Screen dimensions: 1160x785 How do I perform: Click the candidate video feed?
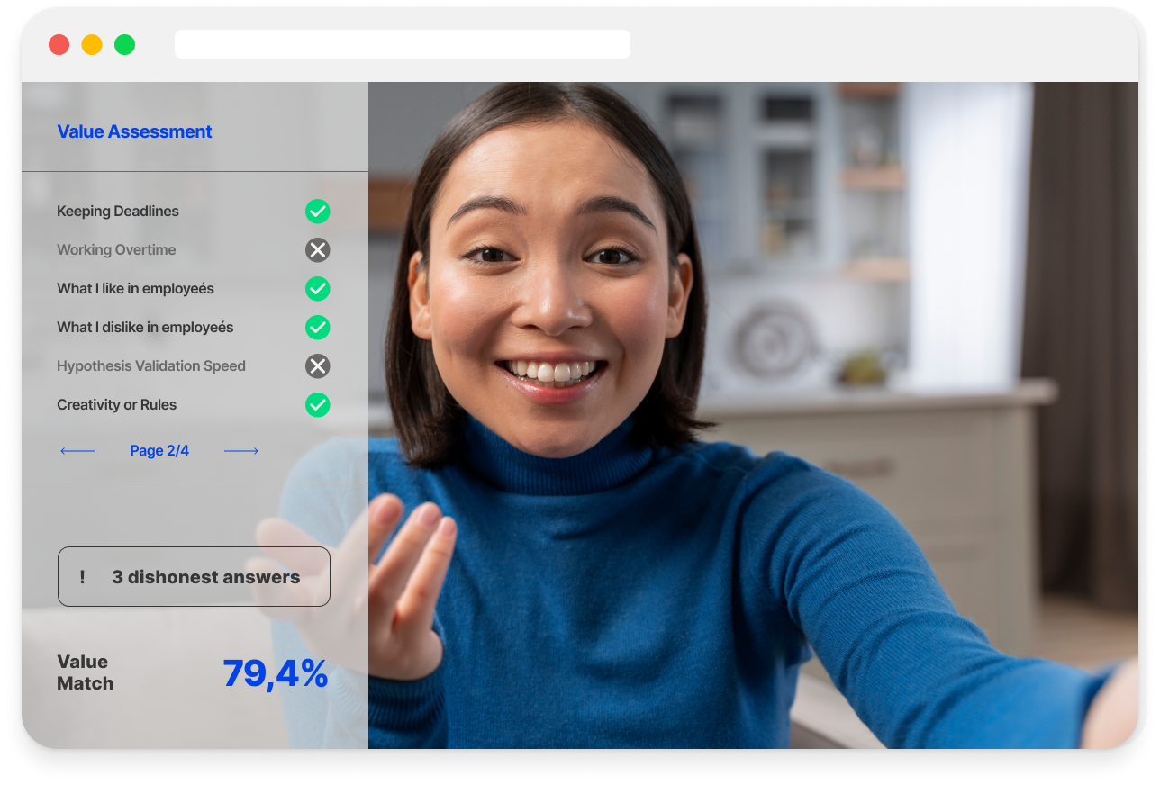[x=753, y=415]
